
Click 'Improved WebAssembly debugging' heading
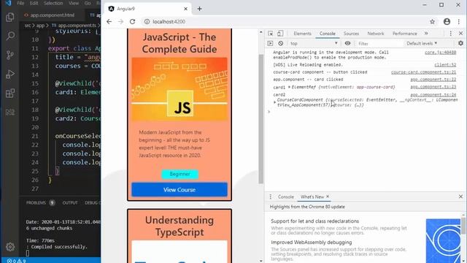[x=312, y=243]
